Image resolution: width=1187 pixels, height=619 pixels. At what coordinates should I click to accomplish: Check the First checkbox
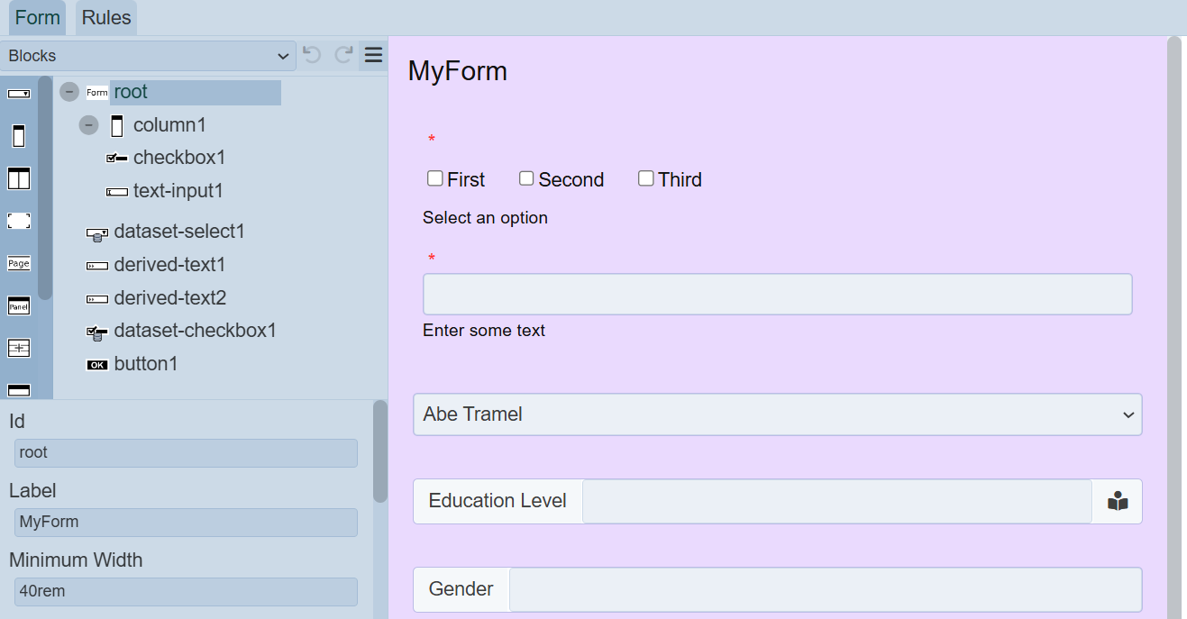[435, 178]
